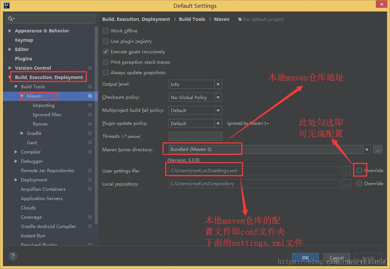Expand Appearance & Behavior tree node
The height and width of the screenshot is (269, 390).
(x=10, y=31)
